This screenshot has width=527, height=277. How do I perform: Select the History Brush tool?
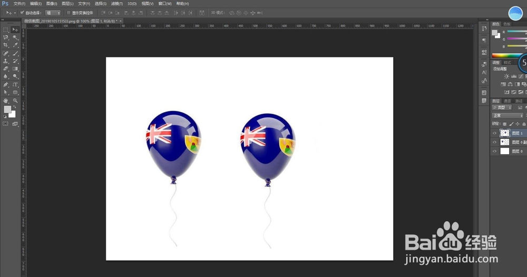coord(15,61)
